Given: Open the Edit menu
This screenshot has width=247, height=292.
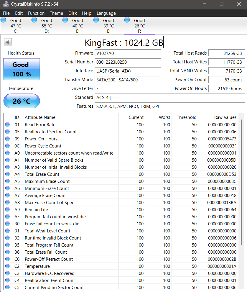Looking at the screenshot, I should pyautogui.click(x=19, y=13).
